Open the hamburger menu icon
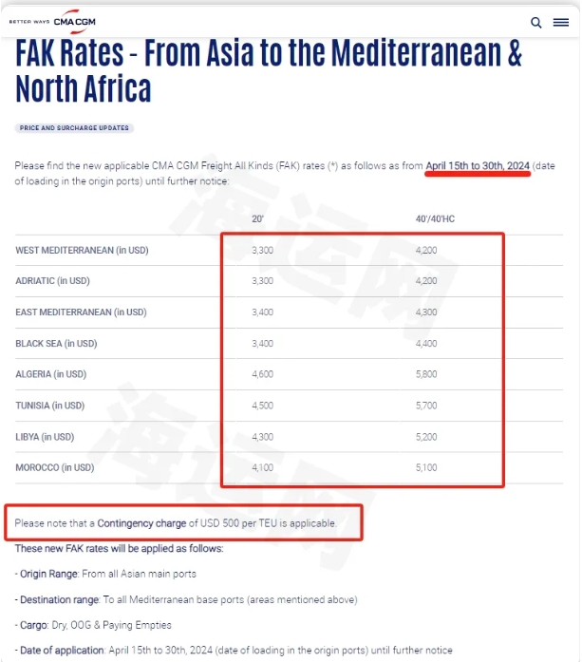Viewport: 582px width, 662px height. pyautogui.click(x=561, y=22)
